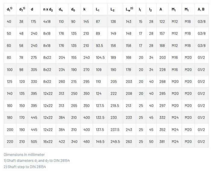Select the n x d2 column header

tap(48, 9)
